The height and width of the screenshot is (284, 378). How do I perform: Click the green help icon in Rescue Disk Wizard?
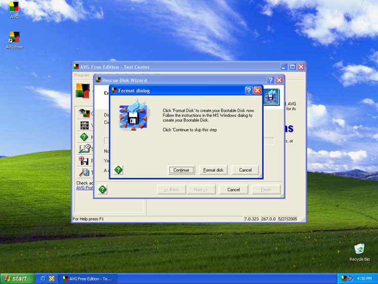click(x=102, y=189)
